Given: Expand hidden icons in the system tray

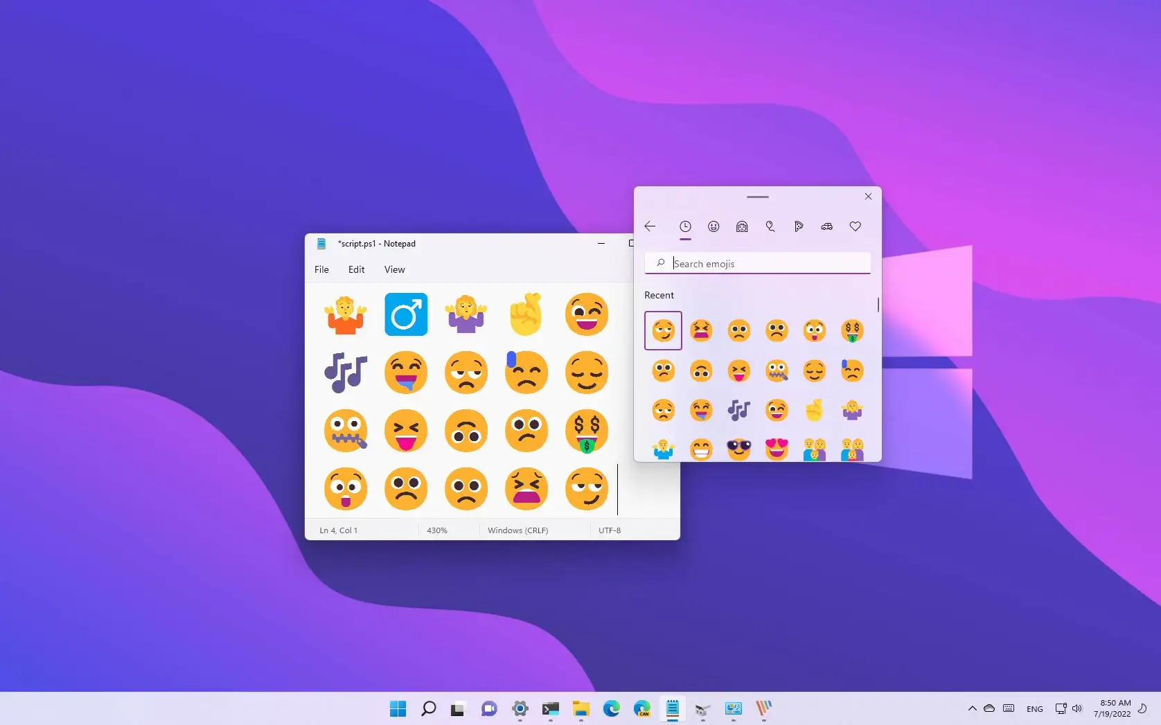Looking at the screenshot, I should [972, 708].
